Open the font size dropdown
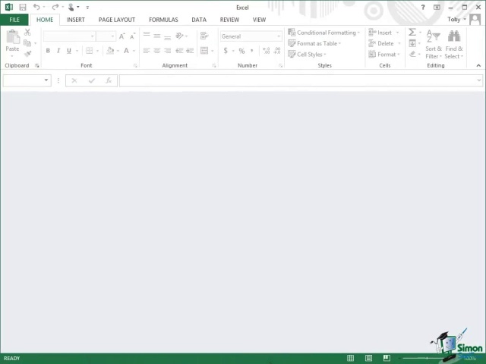This screenshot has height=364, width=486. click(x=113, y=36)
